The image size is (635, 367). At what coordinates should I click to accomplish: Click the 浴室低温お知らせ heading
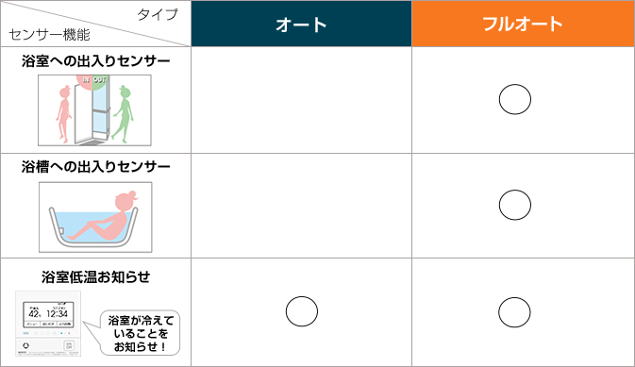(96, 277)
